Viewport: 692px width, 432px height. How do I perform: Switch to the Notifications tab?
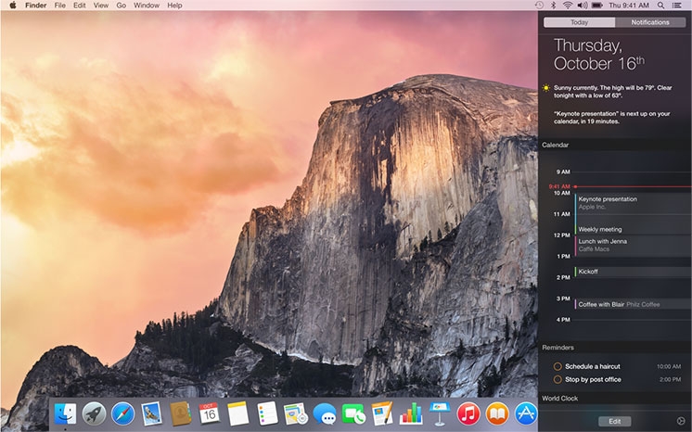[649, 22]
